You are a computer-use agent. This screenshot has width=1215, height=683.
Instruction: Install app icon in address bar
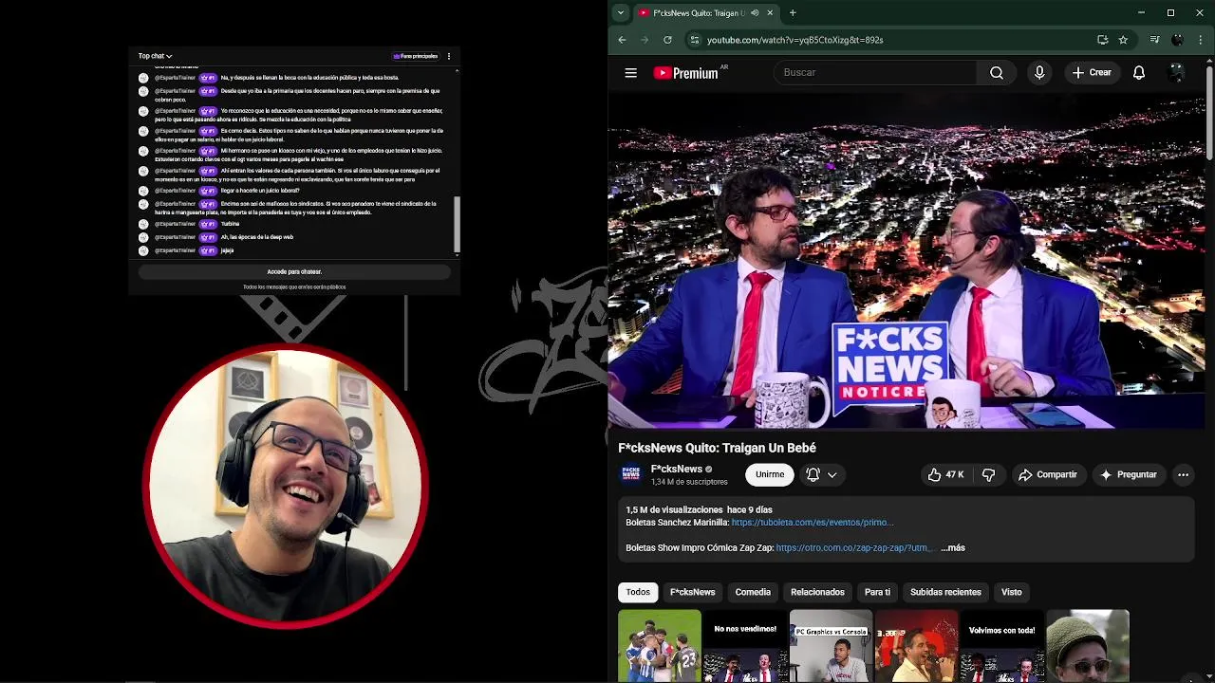click(x=1102, y=40)
